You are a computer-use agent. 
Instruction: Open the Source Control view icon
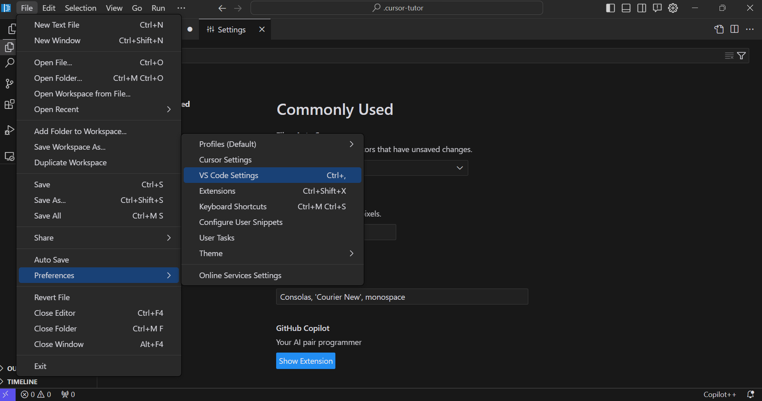click(9, 84)
